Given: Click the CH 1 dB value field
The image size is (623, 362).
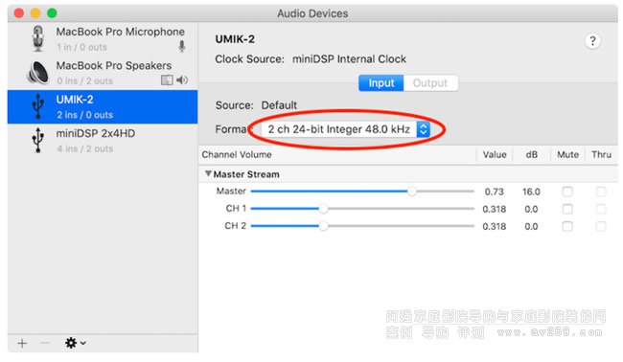Looking at the screenshot, I should tap(531, 209).
